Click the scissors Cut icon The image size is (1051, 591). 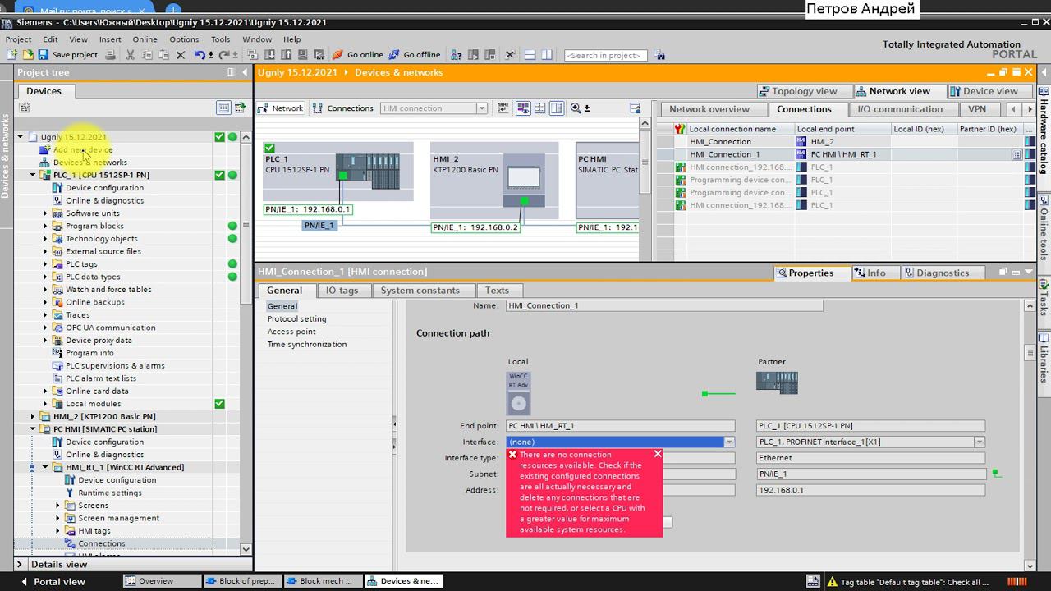[130, 55]
